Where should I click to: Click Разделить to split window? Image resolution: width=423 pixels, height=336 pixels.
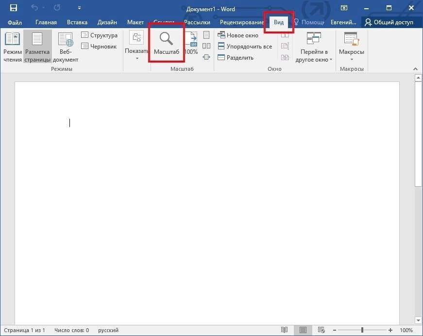click(236, 58)
